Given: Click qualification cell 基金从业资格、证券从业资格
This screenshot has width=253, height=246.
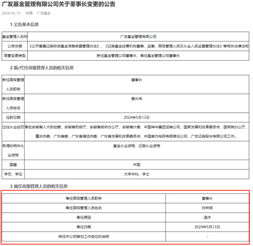Looking at the screenshot, I should (137, 146).
